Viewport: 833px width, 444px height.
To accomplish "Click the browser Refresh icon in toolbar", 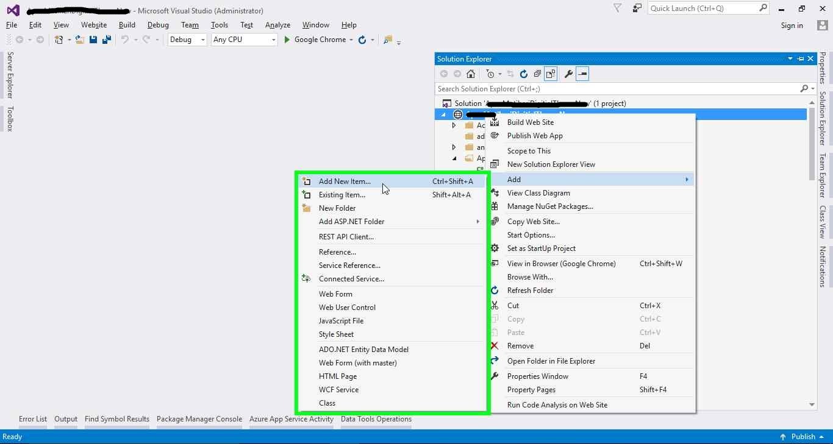I will click(362, 40).
